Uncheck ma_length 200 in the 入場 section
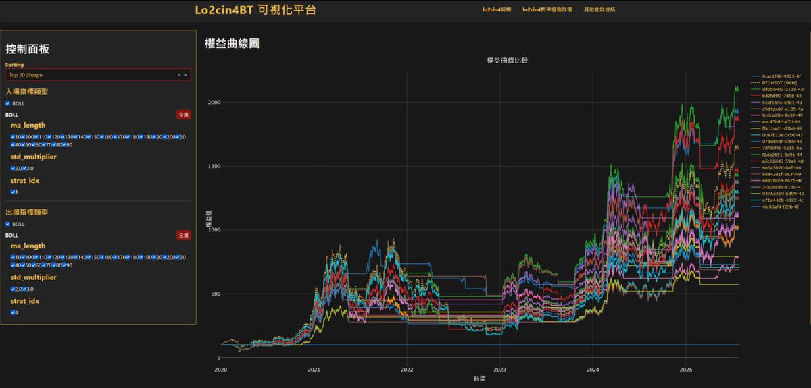The width and height of the screenshot is (811, 388). coord(165,137)
